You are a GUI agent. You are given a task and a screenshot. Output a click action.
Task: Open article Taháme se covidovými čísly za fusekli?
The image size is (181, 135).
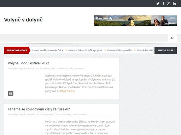(39, 109)
